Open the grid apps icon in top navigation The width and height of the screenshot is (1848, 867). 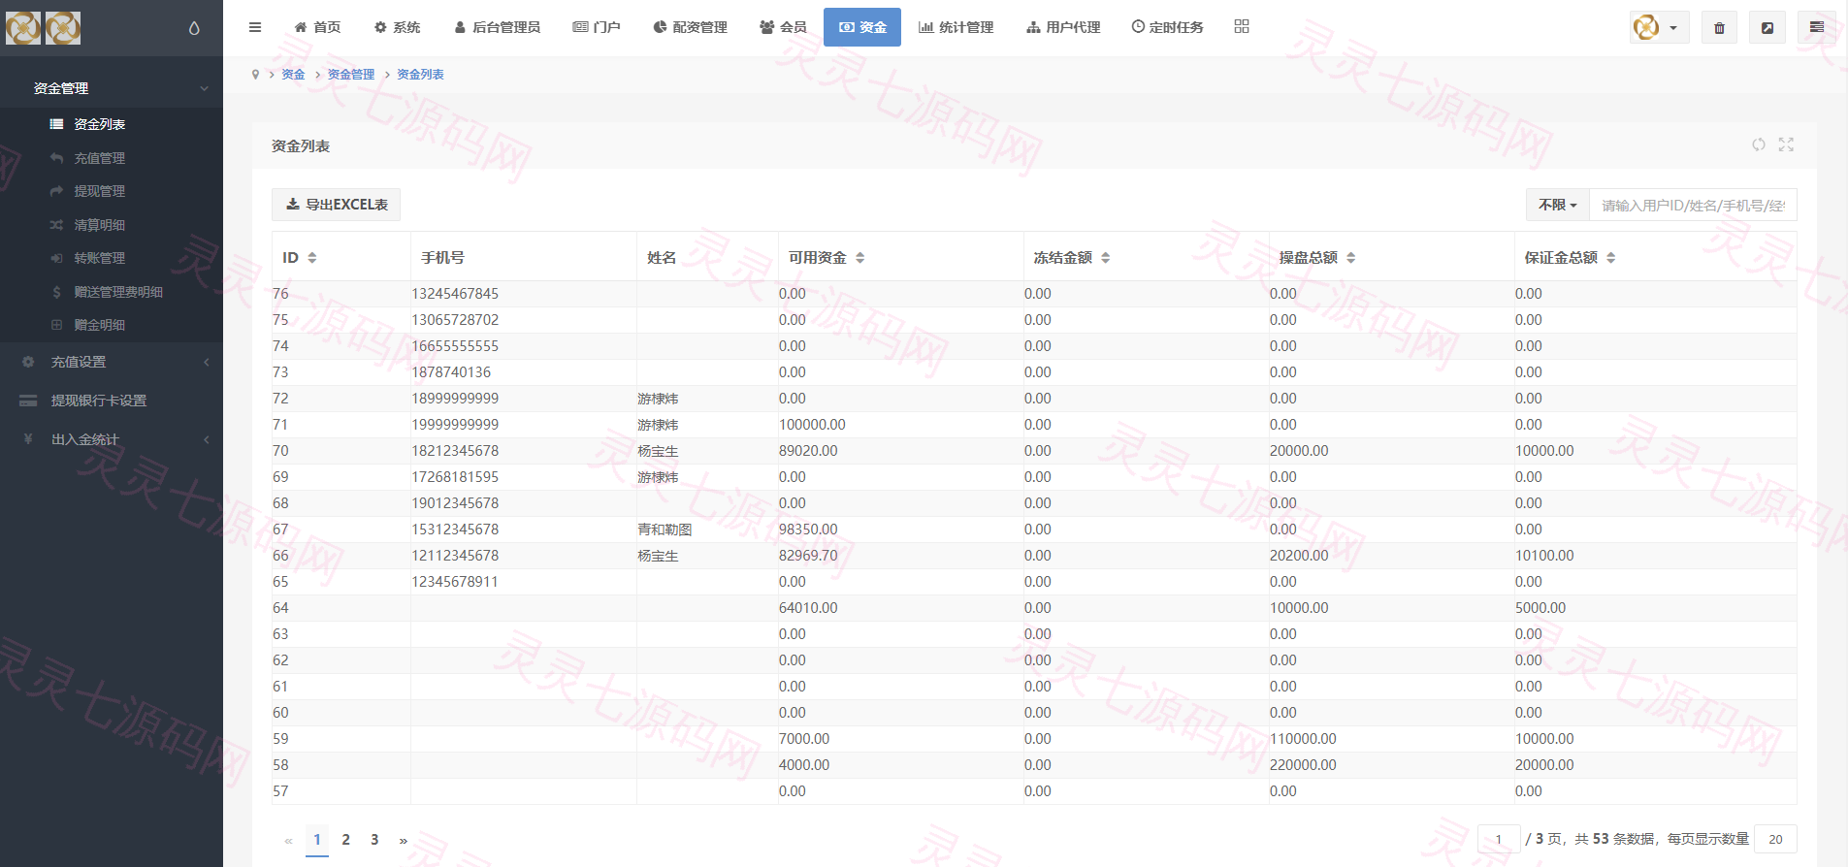[x=1242, y=26]
